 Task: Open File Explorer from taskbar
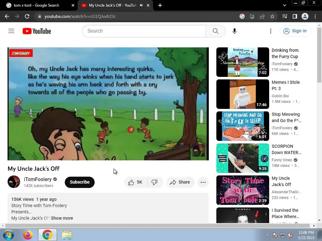coord(67,235)
